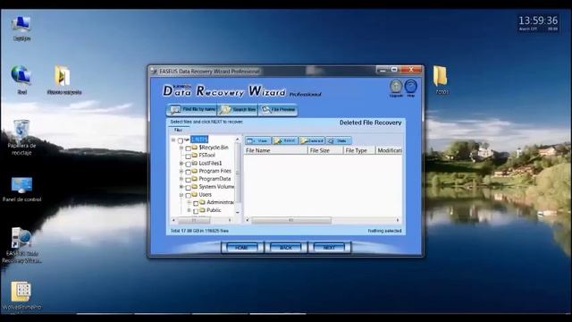Tick the root drive checkbox in tree

click(181, 140)
